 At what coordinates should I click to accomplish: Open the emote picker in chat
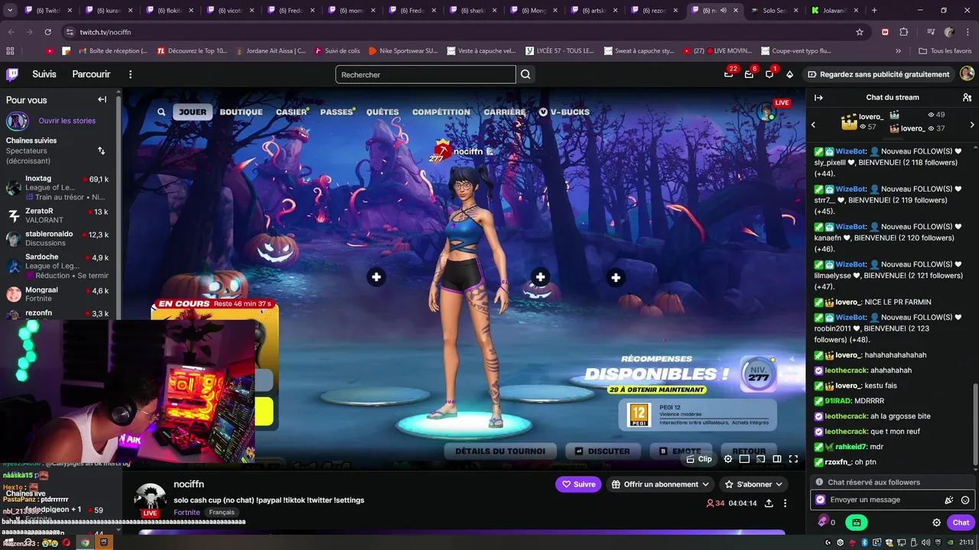965,500
